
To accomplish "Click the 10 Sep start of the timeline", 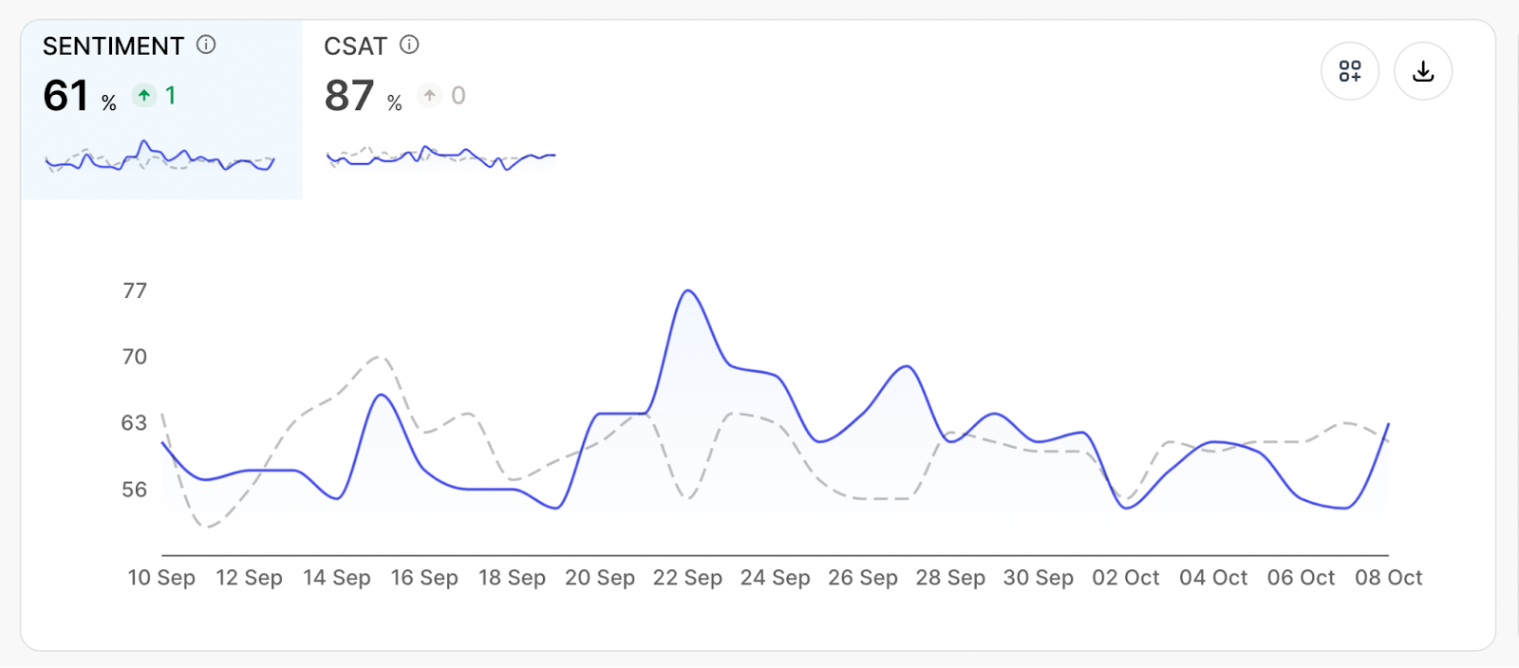I will pos(161,577).
